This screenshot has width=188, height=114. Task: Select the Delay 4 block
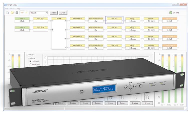tap(133, 47)
